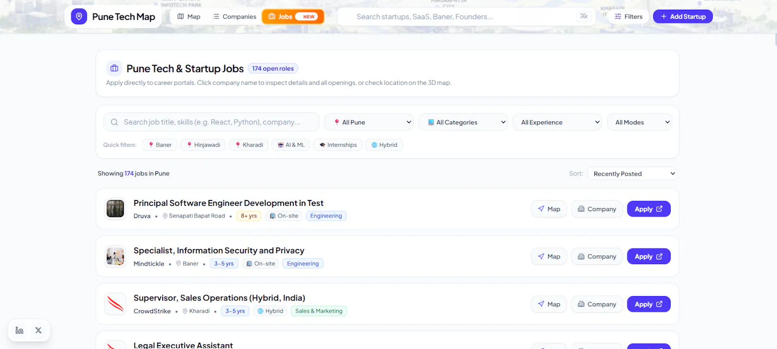
Task: Click the CrowdStrike company name
Action: pos(152,311)
